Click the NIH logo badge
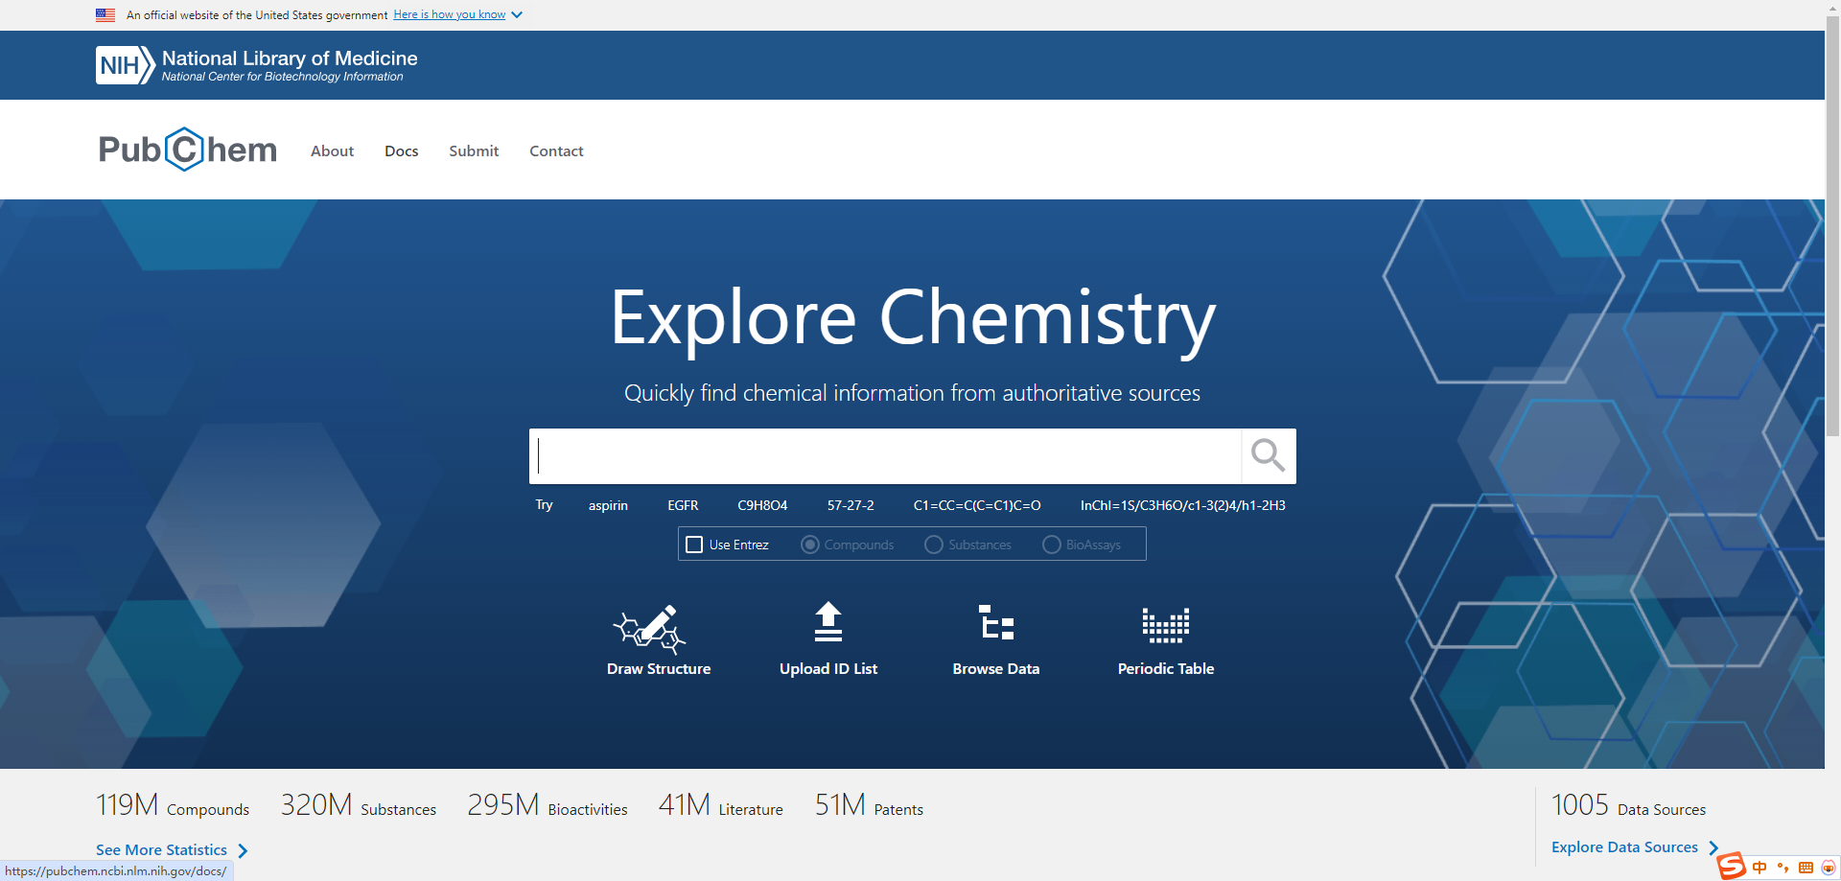1841x881 pixels. (125, 65)
